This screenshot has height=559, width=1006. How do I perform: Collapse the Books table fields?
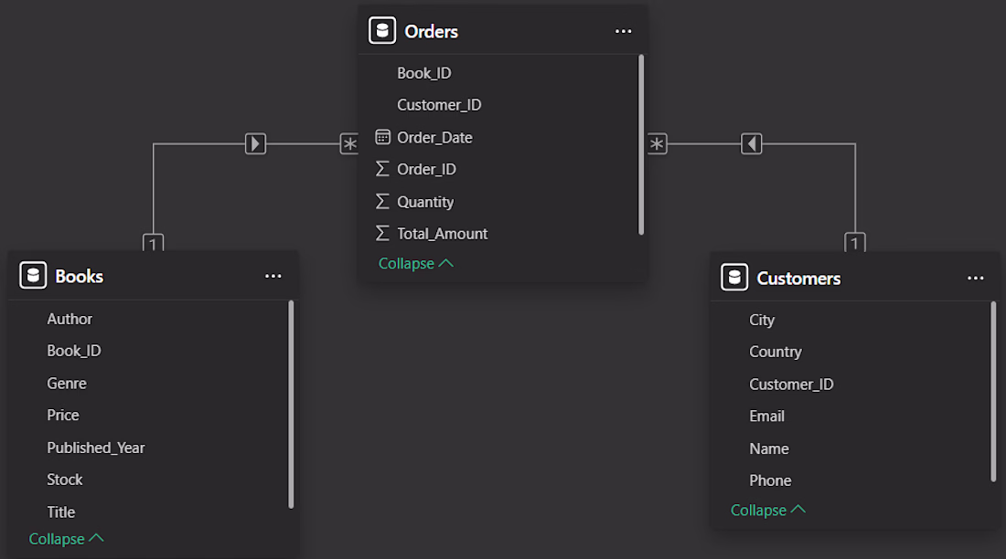click(66, 539)
